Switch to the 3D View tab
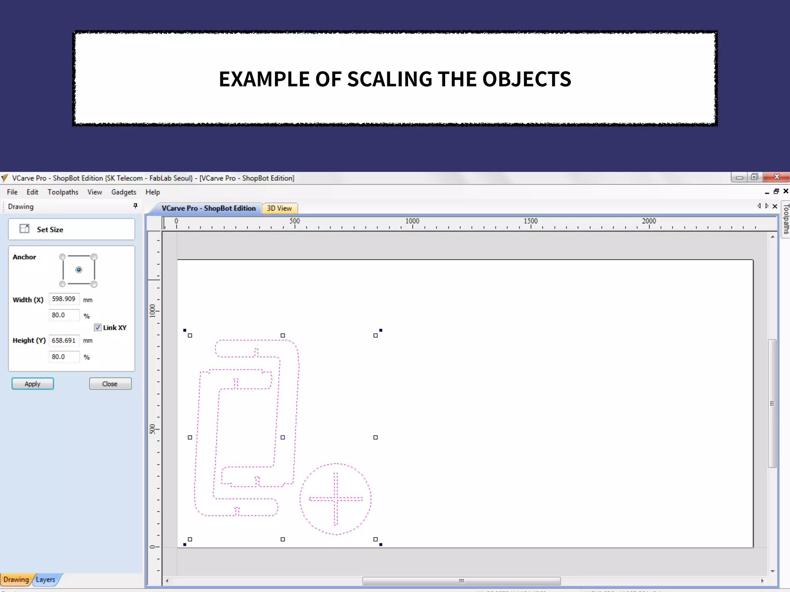 tap(279, 208)
